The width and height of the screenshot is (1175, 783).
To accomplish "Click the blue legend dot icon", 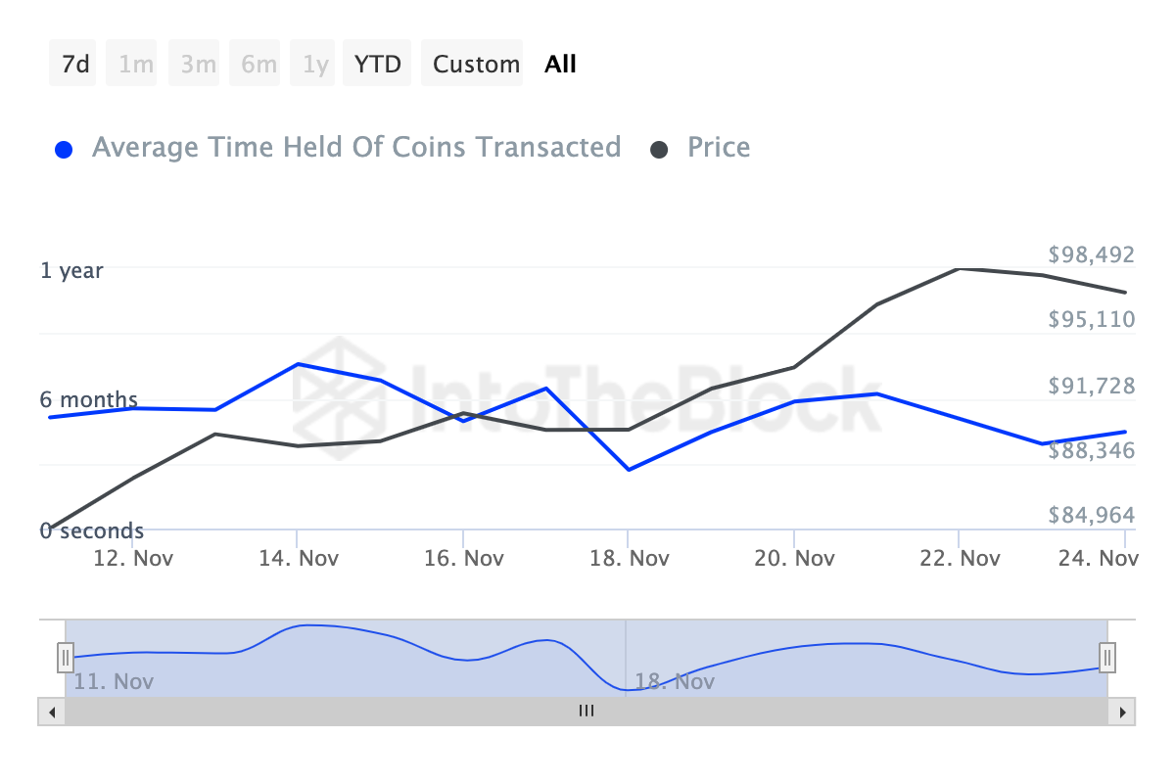I will (x=64, y=148).
